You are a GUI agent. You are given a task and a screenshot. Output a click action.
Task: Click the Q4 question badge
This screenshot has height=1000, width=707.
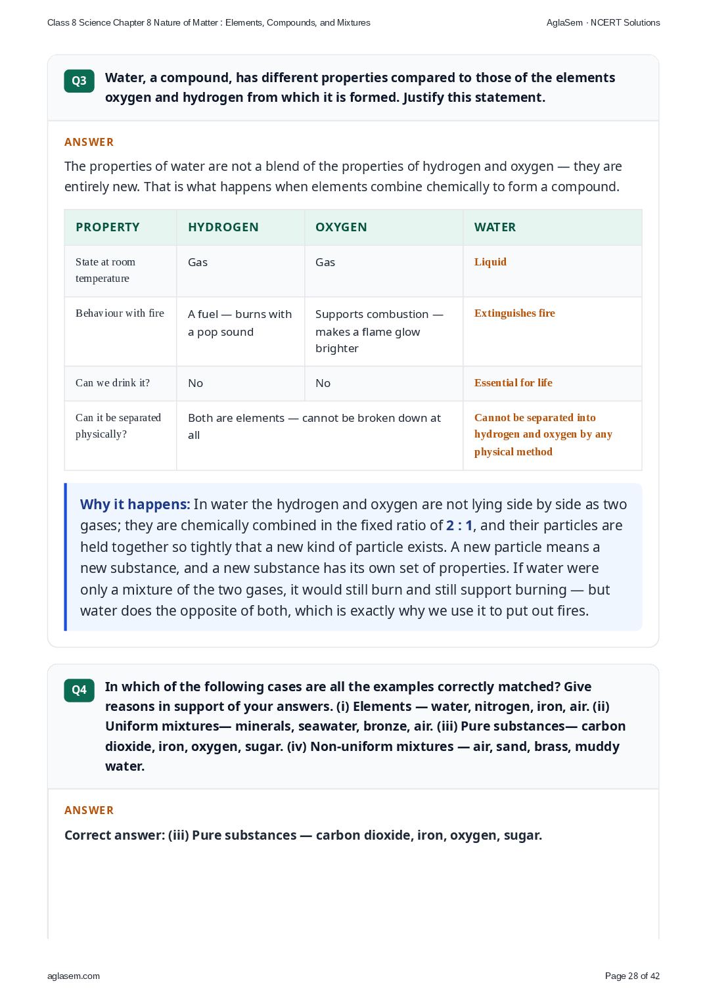tap(79, 690)
